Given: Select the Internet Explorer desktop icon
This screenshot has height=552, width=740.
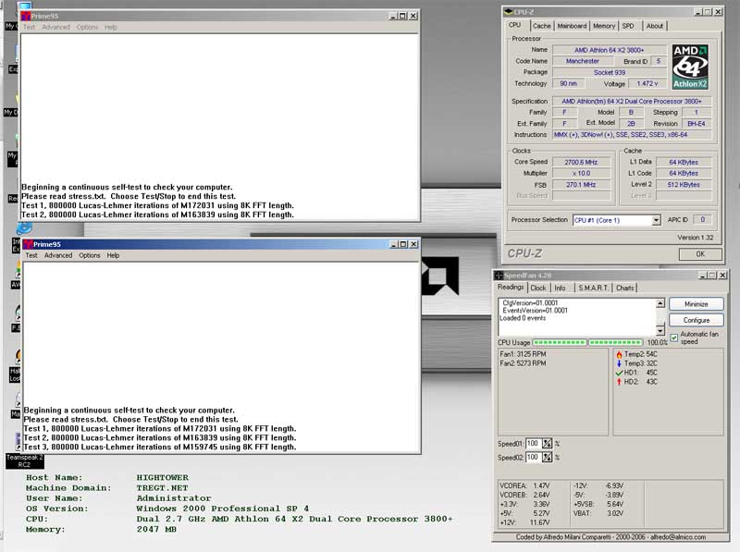Looking at the screenshot, I should pos(24,228).
